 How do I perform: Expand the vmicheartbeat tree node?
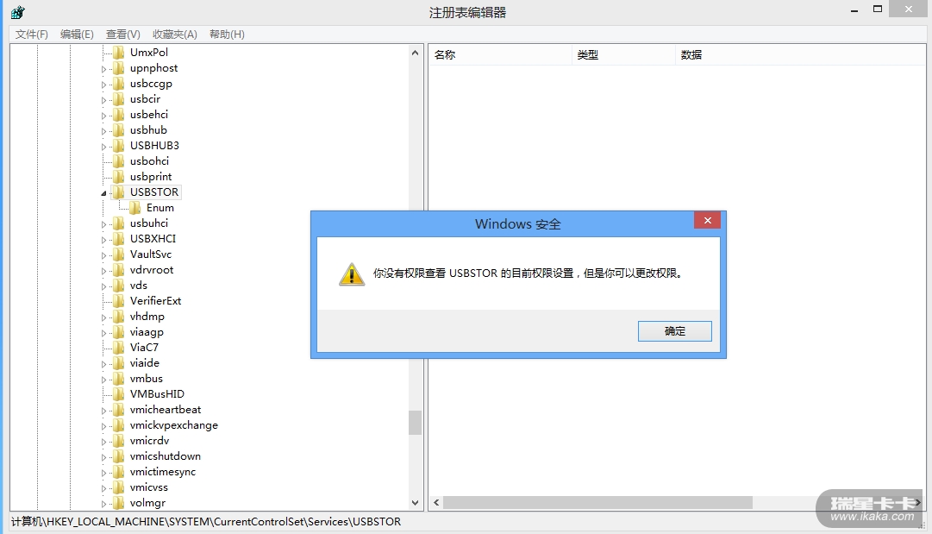[x=103, y=411]
